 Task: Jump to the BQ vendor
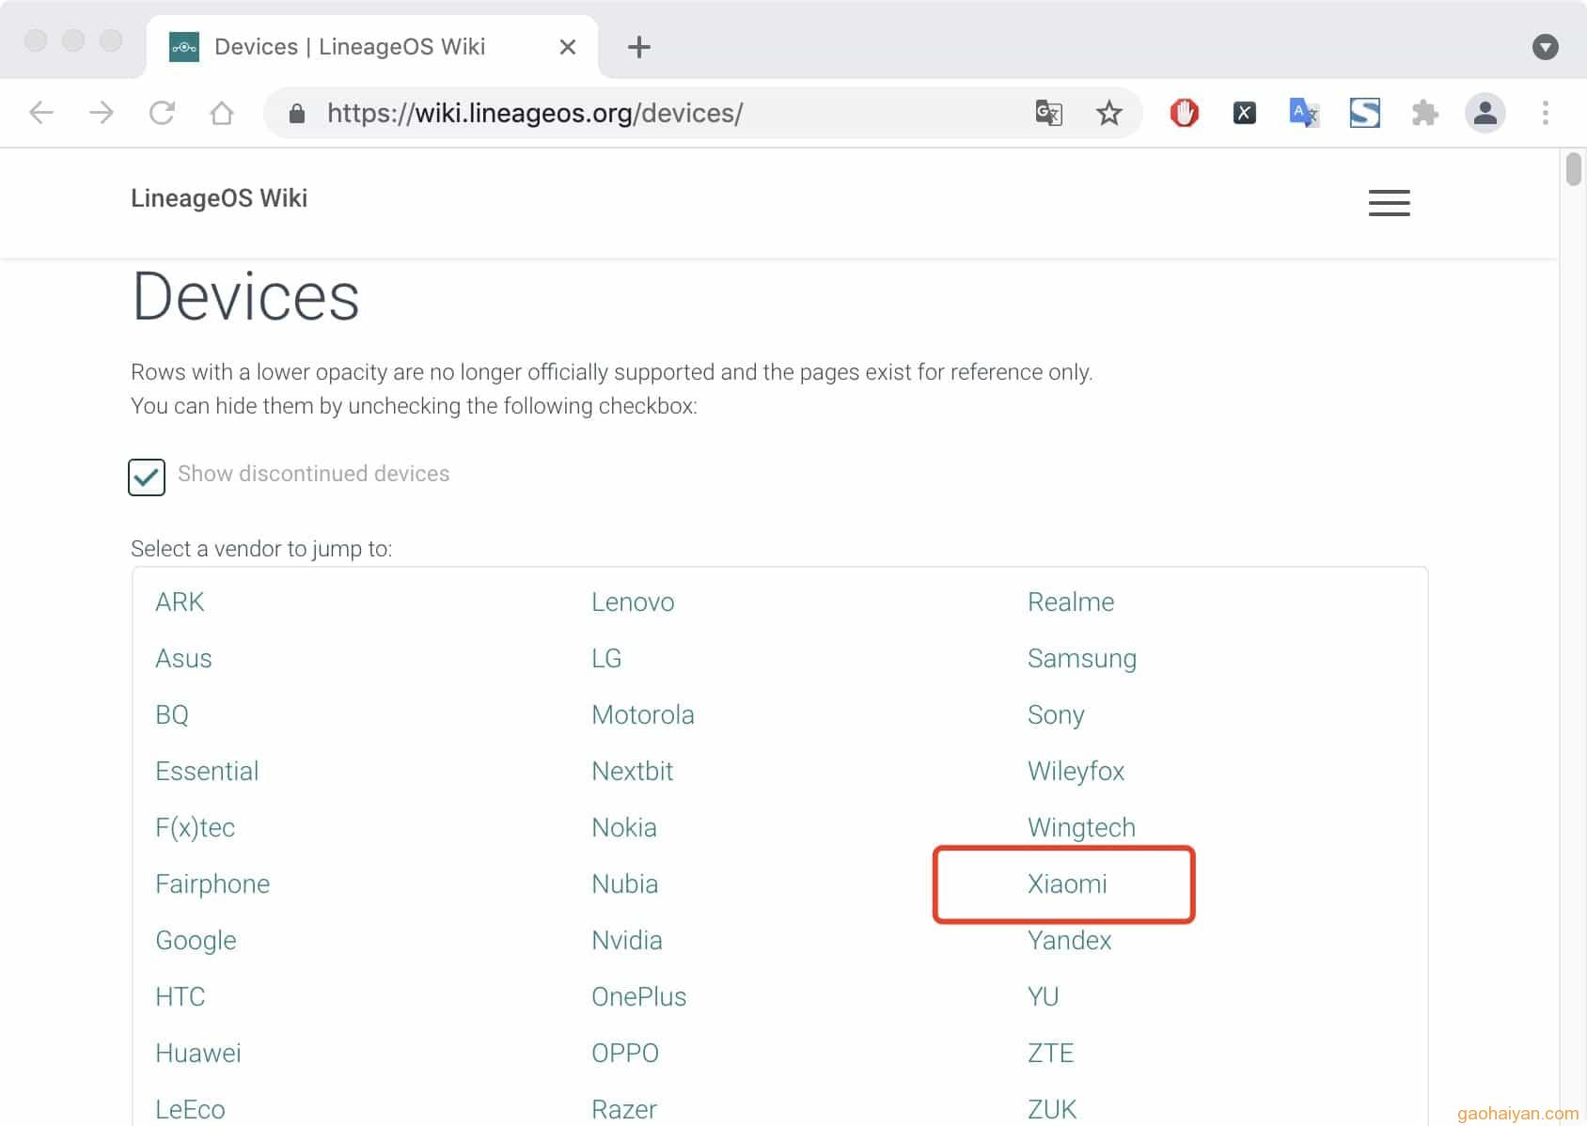tap(172, 714)
